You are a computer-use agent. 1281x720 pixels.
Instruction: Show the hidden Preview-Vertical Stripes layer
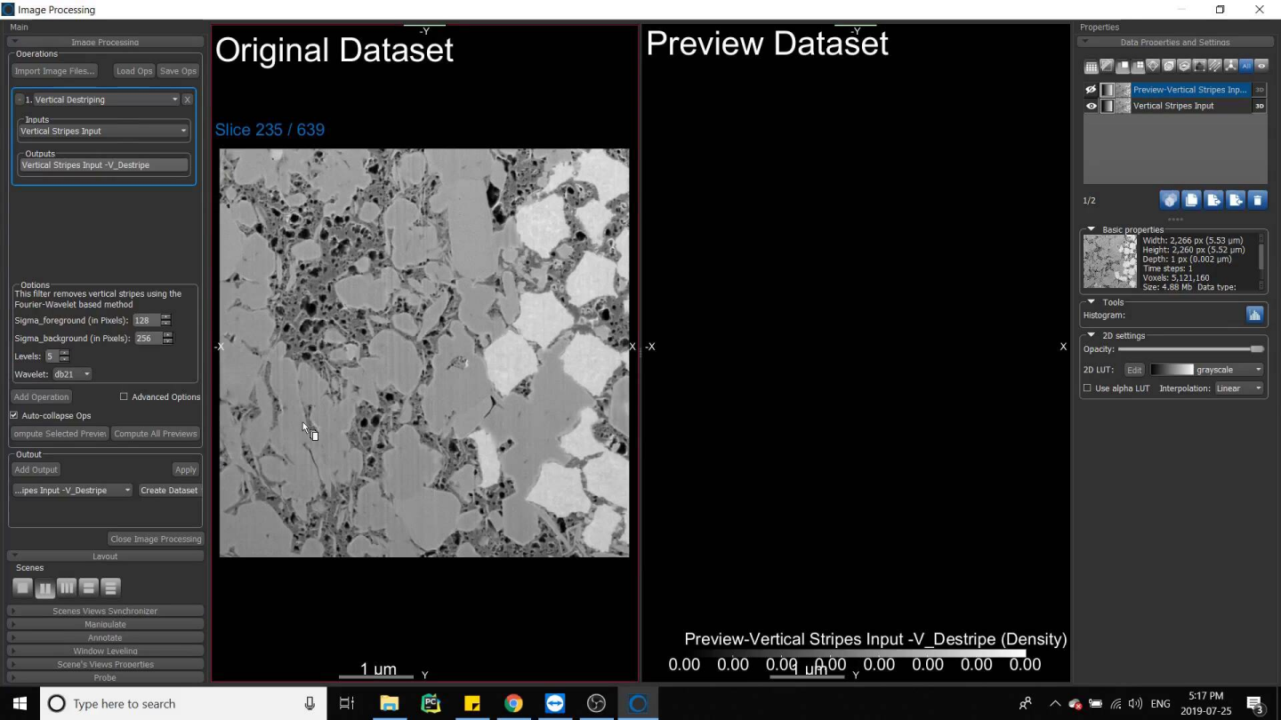point(1091,90)
